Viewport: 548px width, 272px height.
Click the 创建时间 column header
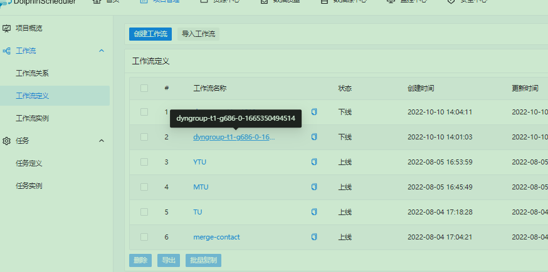(421, 89)
